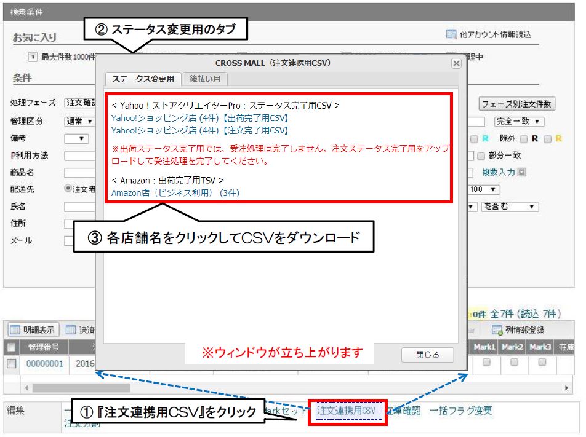Viewport: 586px width, 437px height.
Task: Open the 備考 dropdown
Action: [76, 138]
